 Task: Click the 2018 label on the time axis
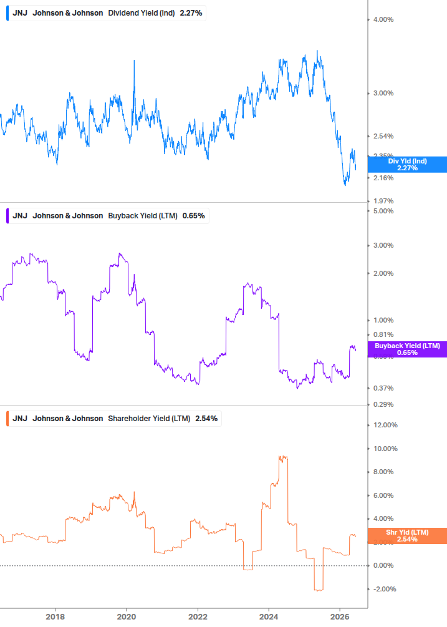55,616
